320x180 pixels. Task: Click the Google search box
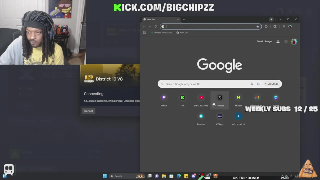[x=219, y=84]
